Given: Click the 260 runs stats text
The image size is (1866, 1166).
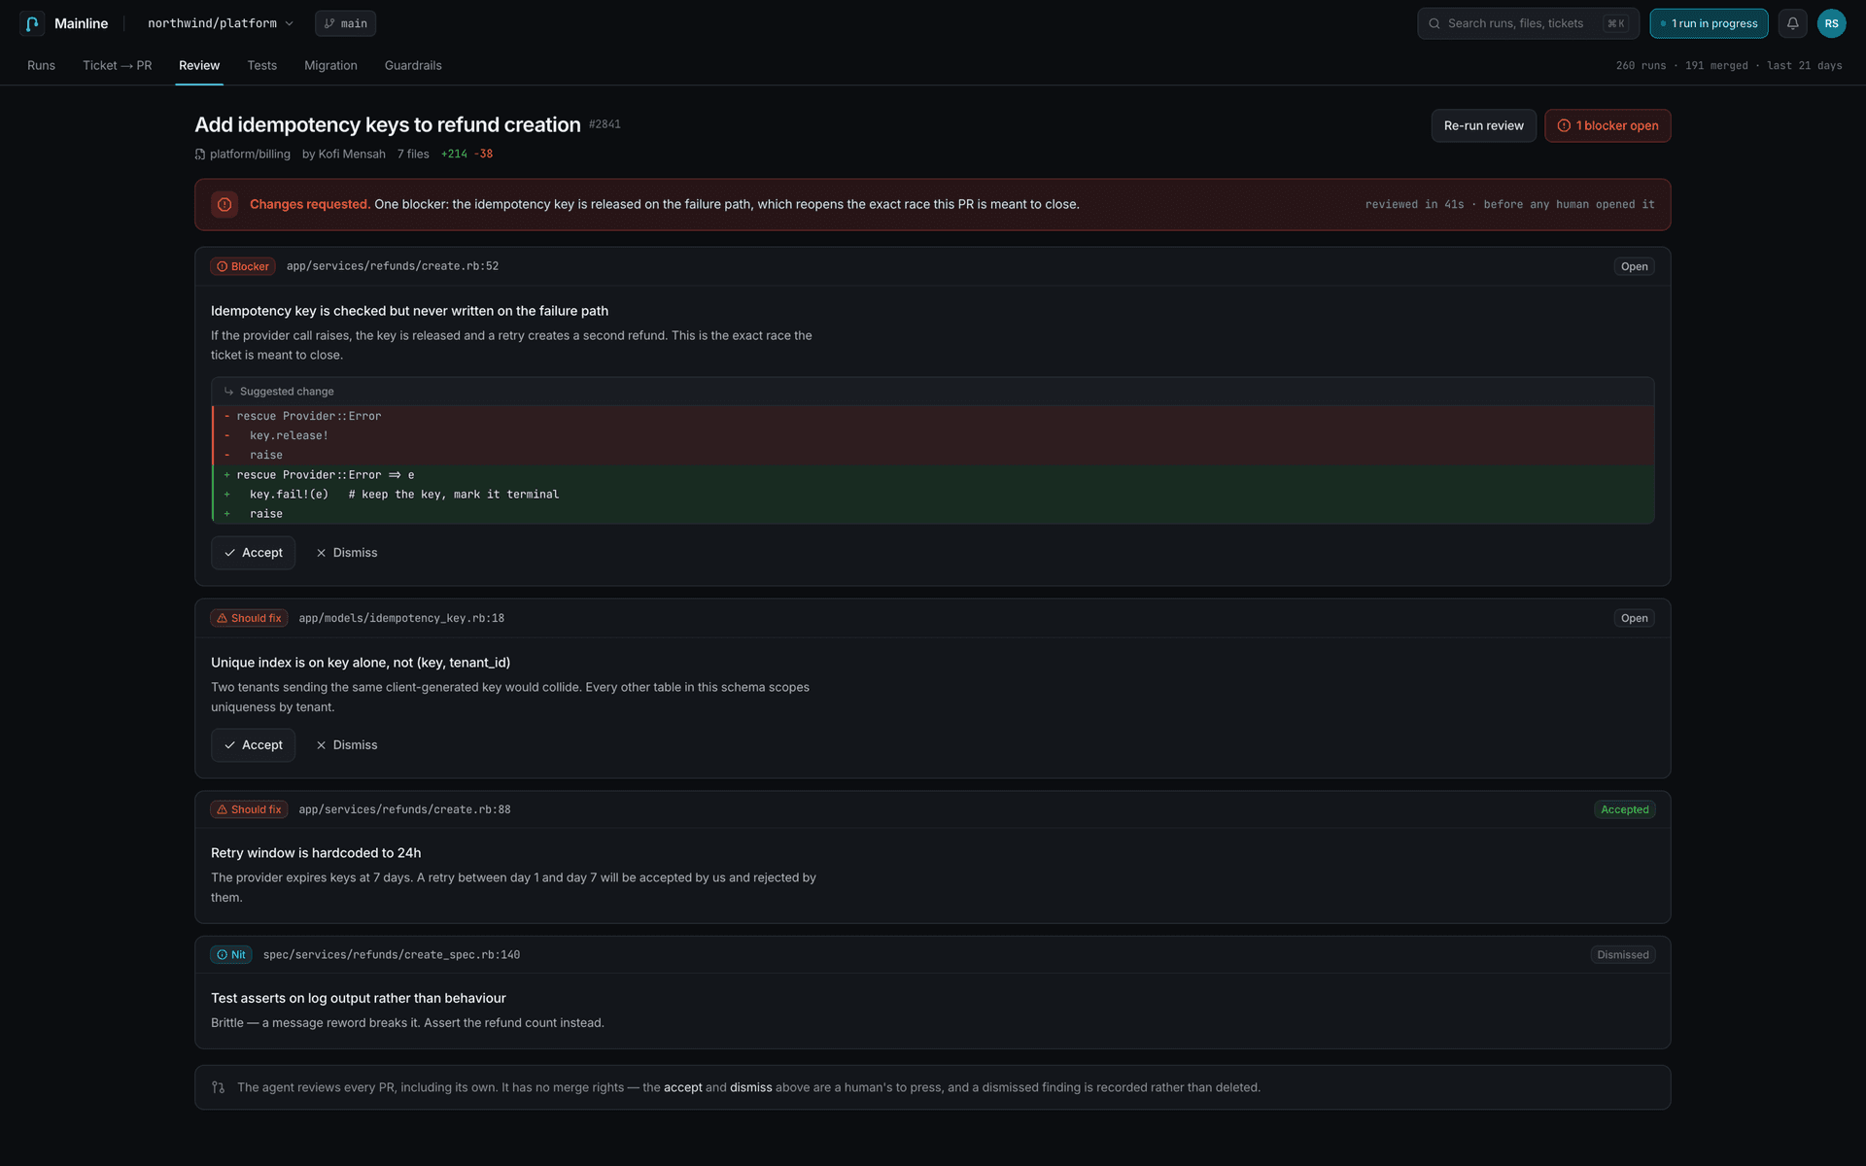Looking at the screenshot, I should (1729, 65).
